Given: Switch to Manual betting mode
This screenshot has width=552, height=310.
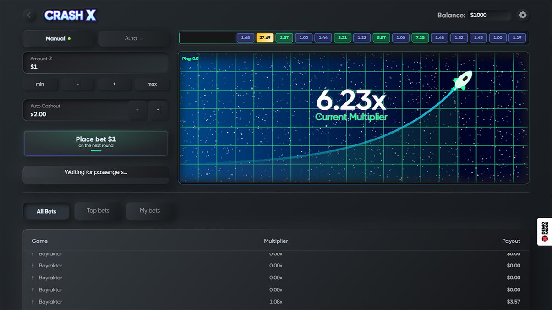Looking at the screenshot, I should [58, 38].
